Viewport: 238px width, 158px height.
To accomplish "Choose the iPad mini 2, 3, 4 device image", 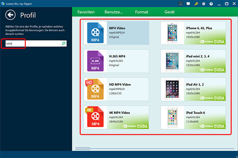I will click(172, 61).
